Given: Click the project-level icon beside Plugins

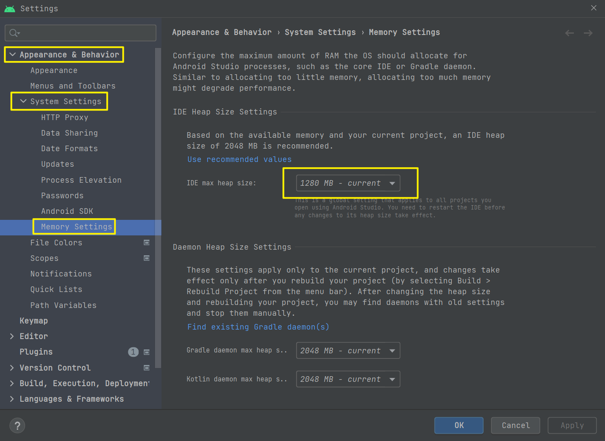Looking at the screenshot, I should click(x=147, y=352).
